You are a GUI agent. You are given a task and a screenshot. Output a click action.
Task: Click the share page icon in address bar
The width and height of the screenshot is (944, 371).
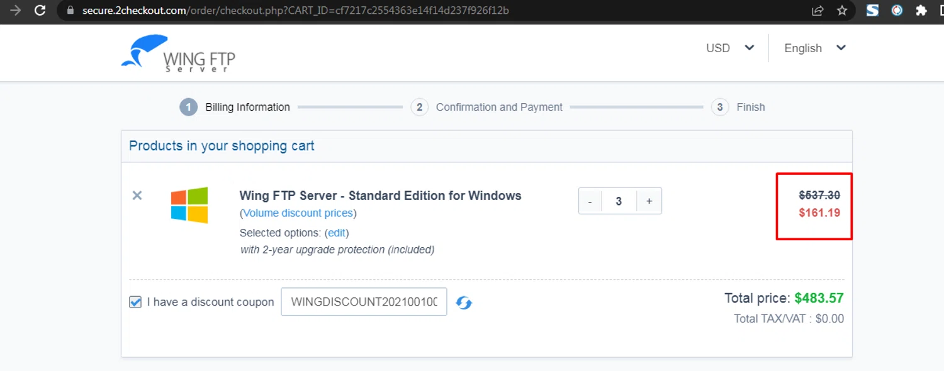pyautogui.click(x=818, y=11)
